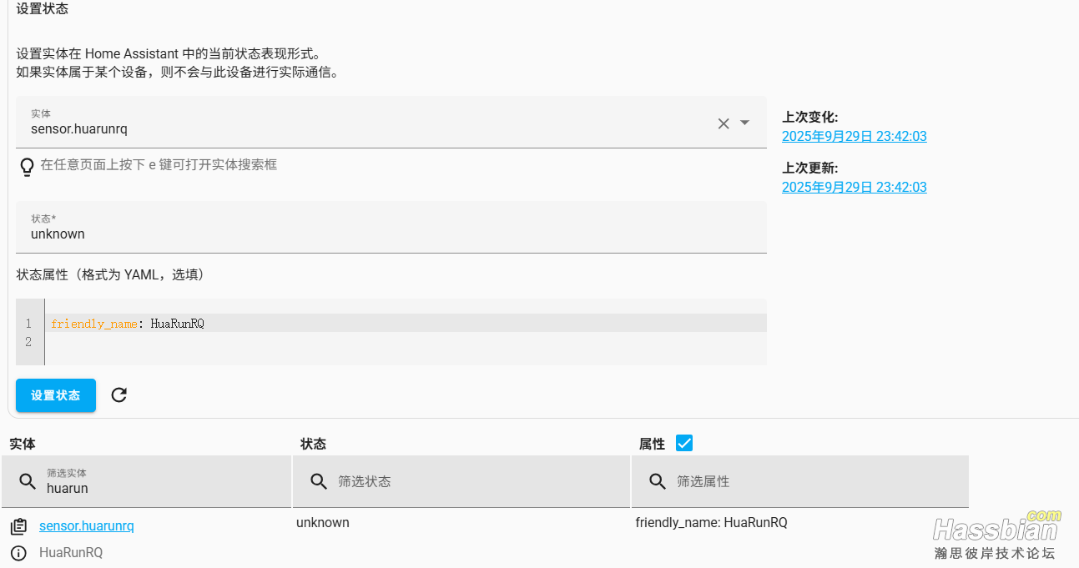This screenshot has height=568, width=1079.
Task: Focus the 筛选属性 filter field
Action: [814, 482]
